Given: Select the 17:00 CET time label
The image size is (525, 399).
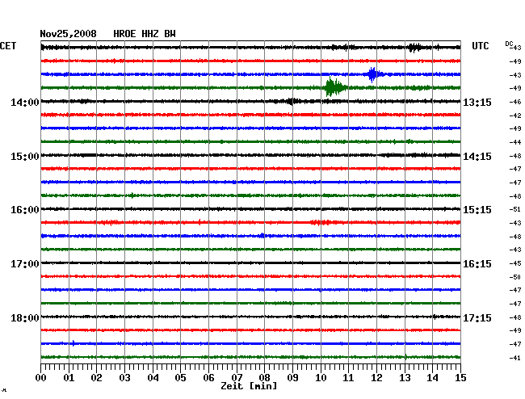Looking at the screenshot, I should click(25, 264).
